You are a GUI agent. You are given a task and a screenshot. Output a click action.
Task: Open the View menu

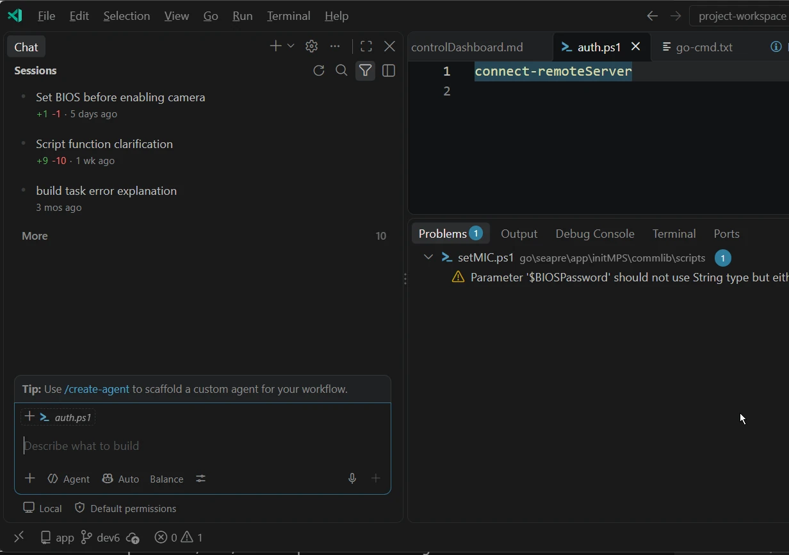click(x=177, y=16)
